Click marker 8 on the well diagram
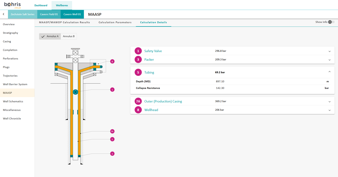Image resolution: width=338 pixels, height=177 pixels. 112,62
